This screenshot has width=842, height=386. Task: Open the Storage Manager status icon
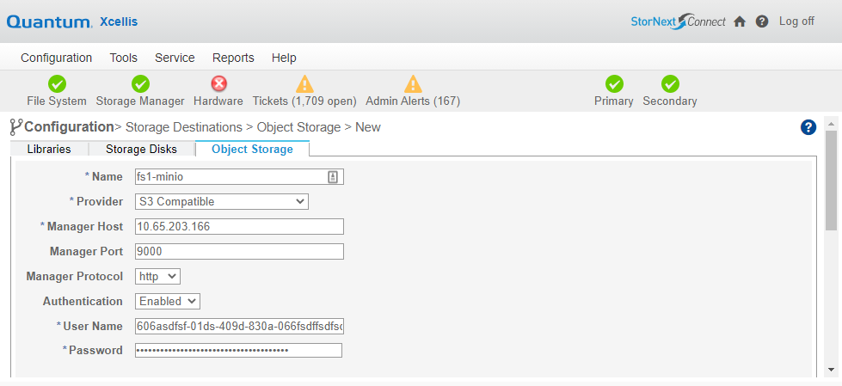pyautogui.click(x=141, y=84)
